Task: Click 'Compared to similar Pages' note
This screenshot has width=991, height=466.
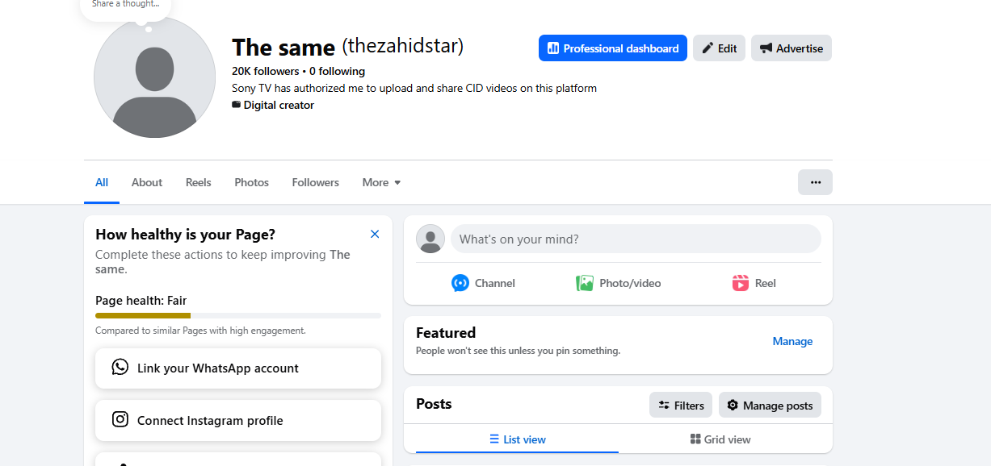Action: [x=200, y=331]
